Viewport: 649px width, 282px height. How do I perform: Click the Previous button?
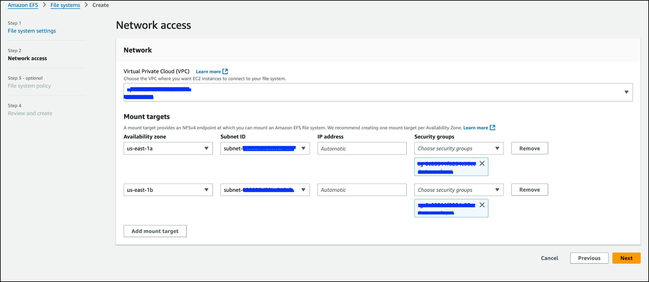pos(589,258)
